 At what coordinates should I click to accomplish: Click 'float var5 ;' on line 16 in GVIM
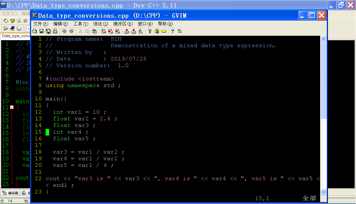click(x=74, y=139)
